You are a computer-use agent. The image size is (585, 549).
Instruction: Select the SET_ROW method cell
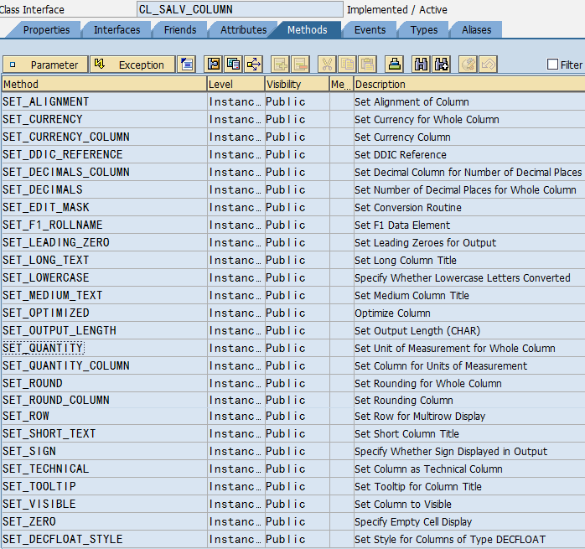point(104,416)
